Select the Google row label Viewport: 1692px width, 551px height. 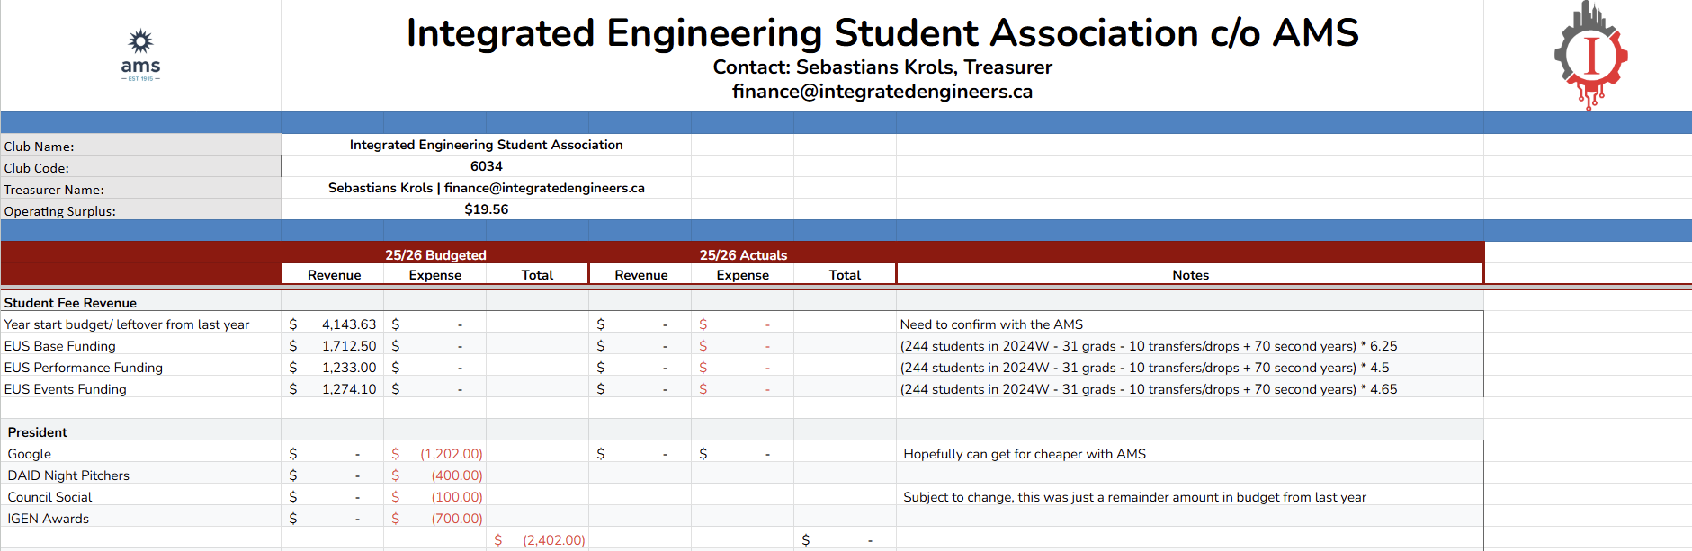point(30,454)
